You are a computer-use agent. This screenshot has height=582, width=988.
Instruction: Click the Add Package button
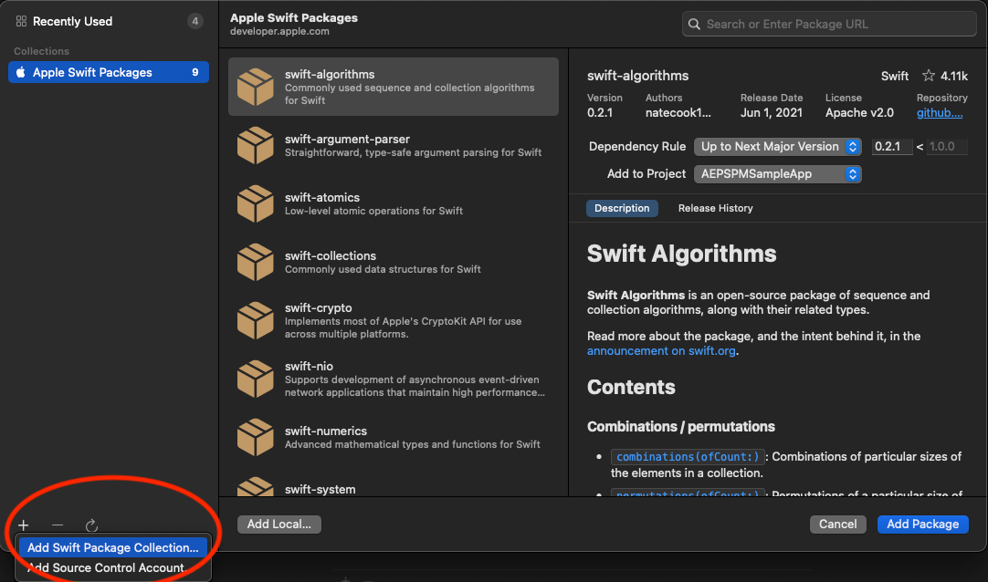(922, 525)
